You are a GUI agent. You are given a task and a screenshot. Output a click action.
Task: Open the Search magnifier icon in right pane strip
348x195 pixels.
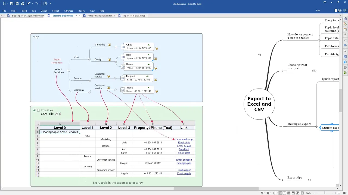coord(345,51)
